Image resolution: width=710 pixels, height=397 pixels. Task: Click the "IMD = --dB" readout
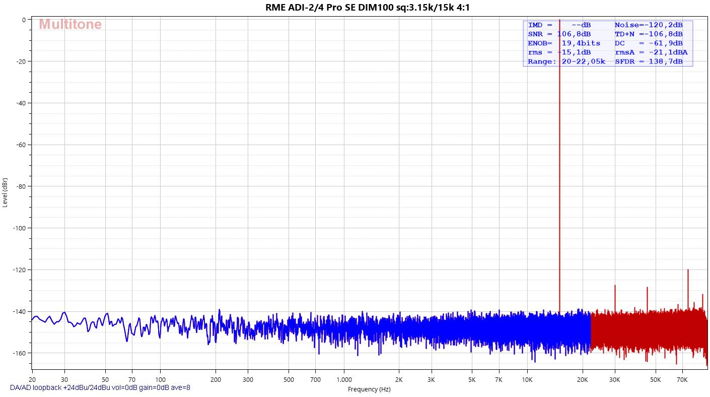[x=559, y=25]
